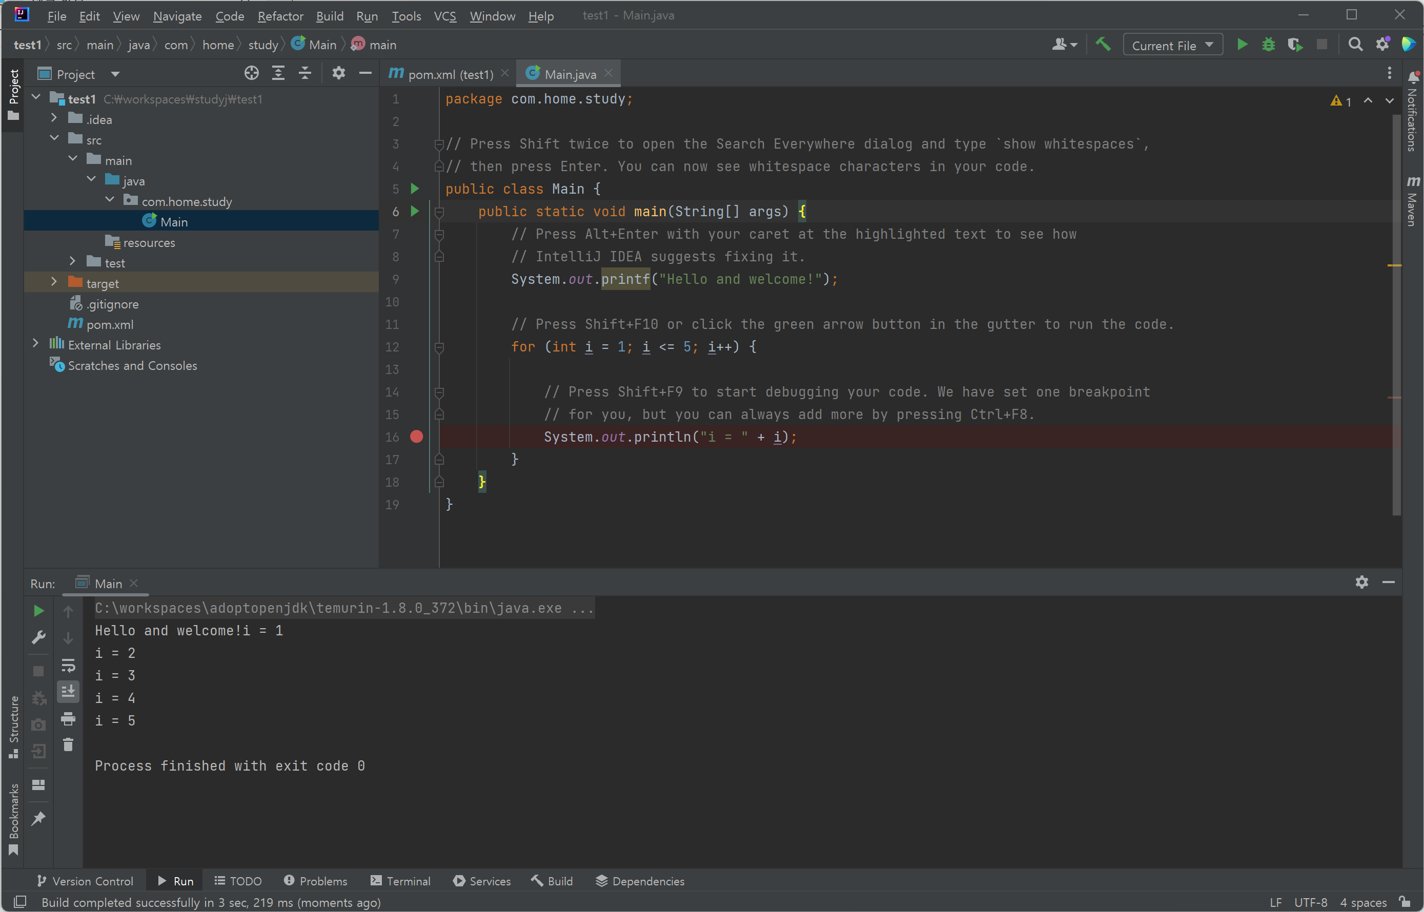Expand the External Libraries node
This screenshot has height=912, width=1424.
(x=35, y=344)
